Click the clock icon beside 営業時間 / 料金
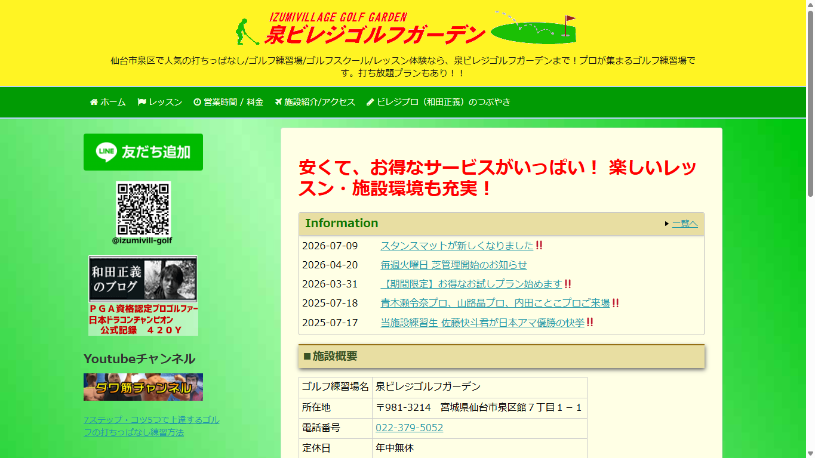815x458 pixels. (198, 102)
